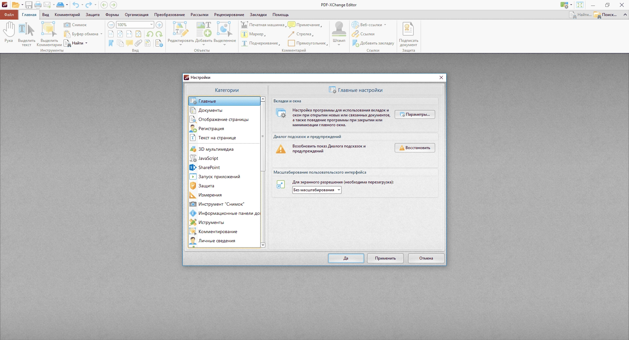Confirm settings with the Да button
The height and width of the screenshot is (340, 629).
coord(346,258)
